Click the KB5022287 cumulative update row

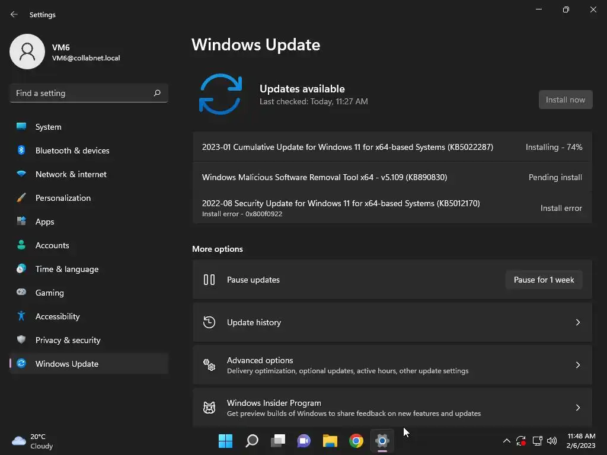[392, 147]
